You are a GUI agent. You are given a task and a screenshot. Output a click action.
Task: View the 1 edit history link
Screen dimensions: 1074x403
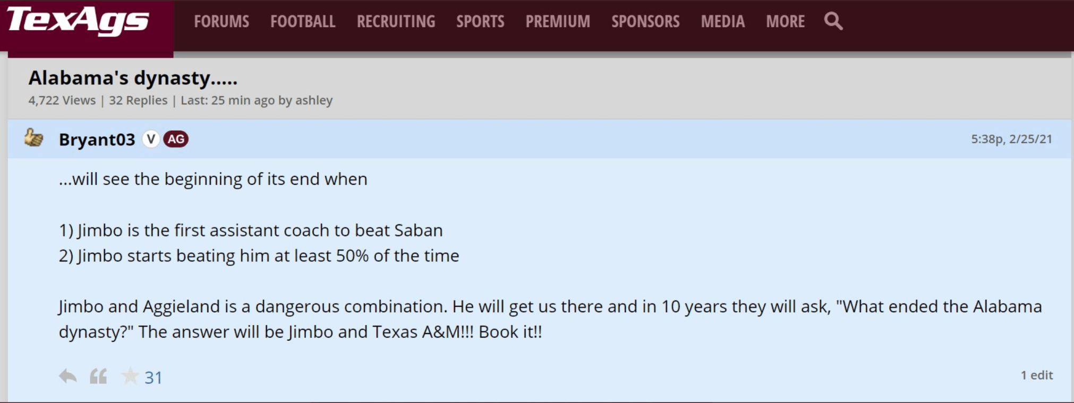[1036, 375]
